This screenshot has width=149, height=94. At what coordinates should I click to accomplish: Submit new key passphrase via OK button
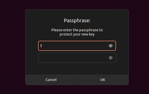click(x=103, y=80)
